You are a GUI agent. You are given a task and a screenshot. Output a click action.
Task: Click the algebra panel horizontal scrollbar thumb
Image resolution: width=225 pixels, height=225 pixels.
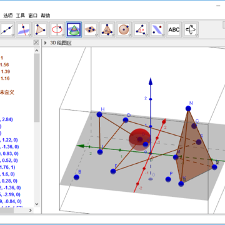tap(7, 211)
